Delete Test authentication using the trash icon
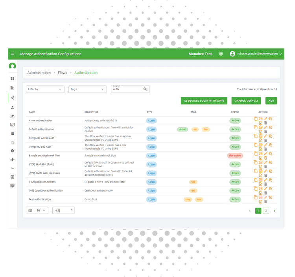The width and height of the screenshot is (295, 277). 265,202
